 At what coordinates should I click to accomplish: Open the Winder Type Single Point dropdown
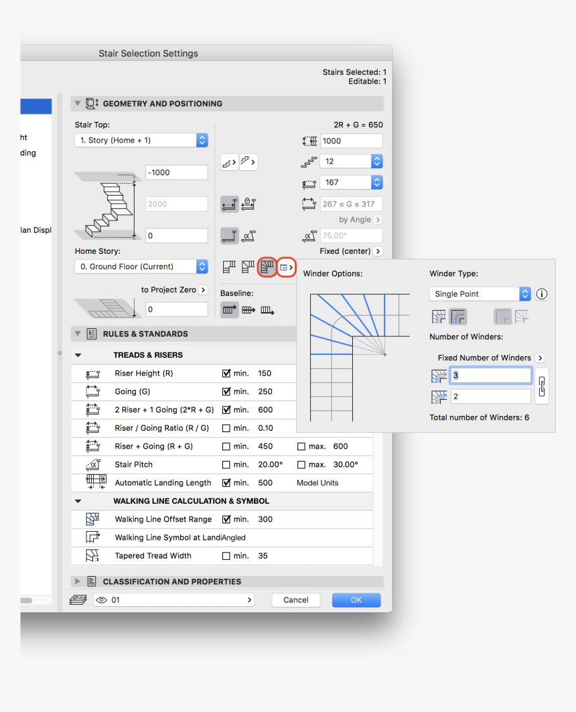[480, 294]
